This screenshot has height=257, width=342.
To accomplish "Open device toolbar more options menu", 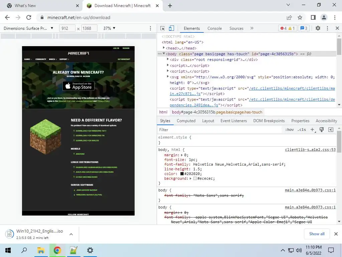I will tap(150, 28).
